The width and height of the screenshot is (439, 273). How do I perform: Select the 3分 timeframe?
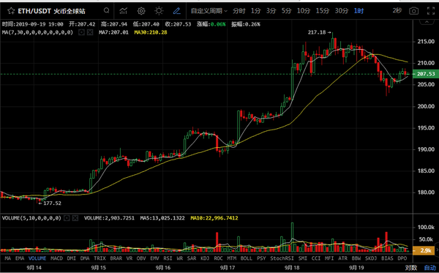271,11
